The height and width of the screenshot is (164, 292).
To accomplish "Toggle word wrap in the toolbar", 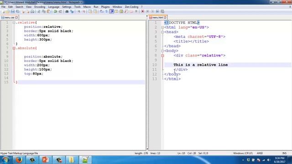I will pos(102,11).
